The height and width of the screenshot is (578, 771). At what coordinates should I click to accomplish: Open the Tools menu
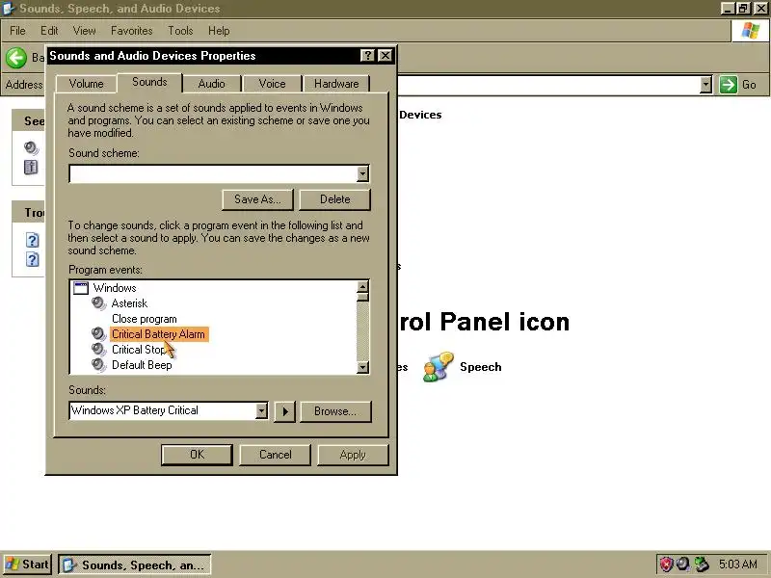pos(180,31)
